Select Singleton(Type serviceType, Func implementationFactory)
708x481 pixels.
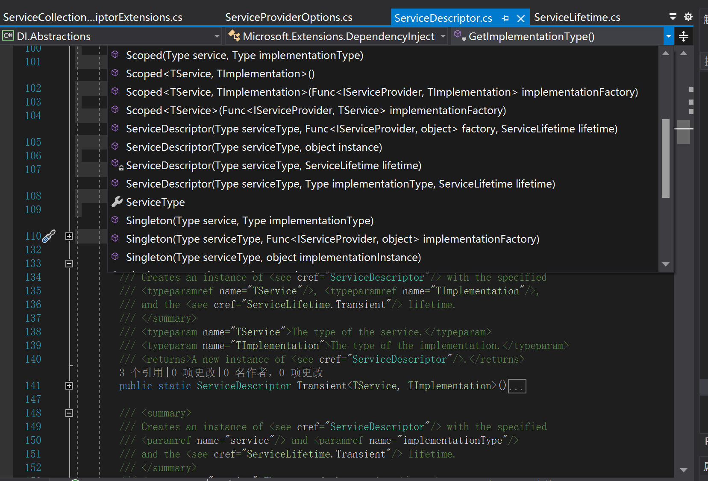coord(332,239)
